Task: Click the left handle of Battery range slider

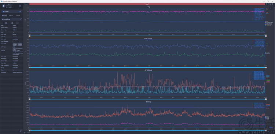Action: coord(29,131)
